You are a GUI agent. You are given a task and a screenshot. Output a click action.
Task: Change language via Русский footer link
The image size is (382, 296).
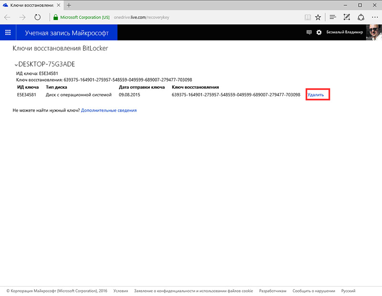(x=349, y=291)
